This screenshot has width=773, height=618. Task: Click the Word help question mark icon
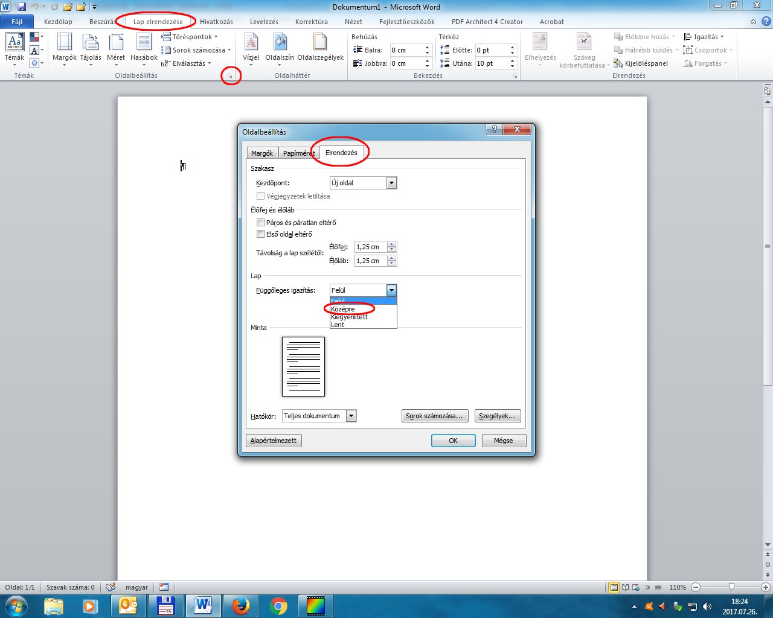(x=766, y=22)
